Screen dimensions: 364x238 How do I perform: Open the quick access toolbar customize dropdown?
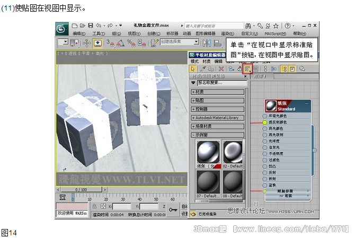(x=120, y=25)
